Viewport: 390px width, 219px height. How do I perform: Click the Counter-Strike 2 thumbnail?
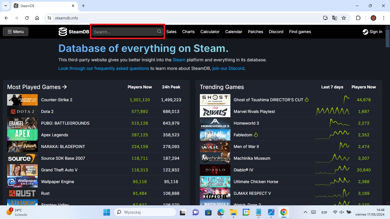pyautogui.click(x=22, y=100)
